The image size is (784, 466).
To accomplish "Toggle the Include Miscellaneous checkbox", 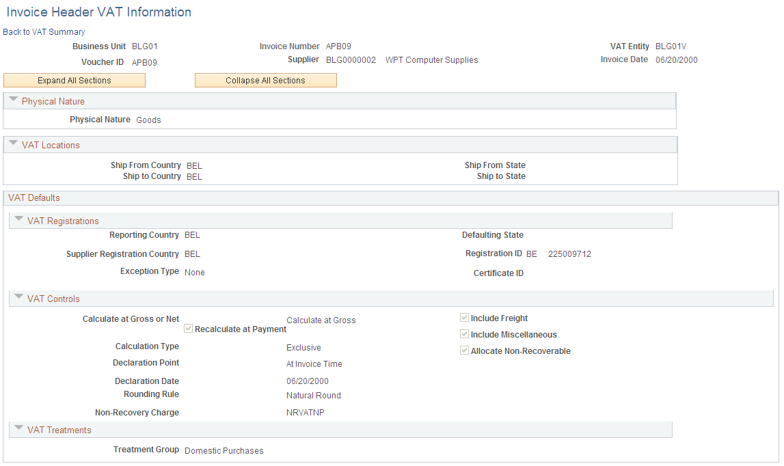I will pyautogui.click(x=464, y=333).
